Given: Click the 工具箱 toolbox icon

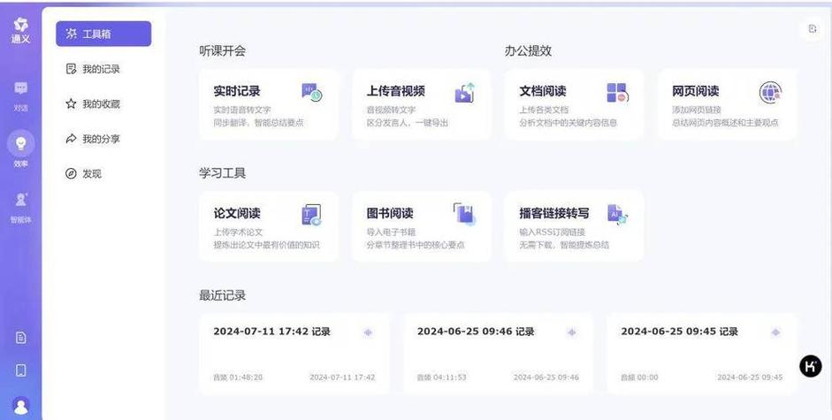Looking at the screenshot, I should tap(71, 34).
